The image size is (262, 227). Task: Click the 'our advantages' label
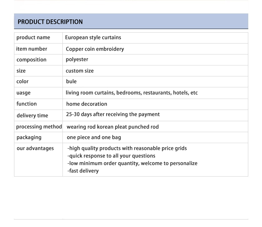35,148
